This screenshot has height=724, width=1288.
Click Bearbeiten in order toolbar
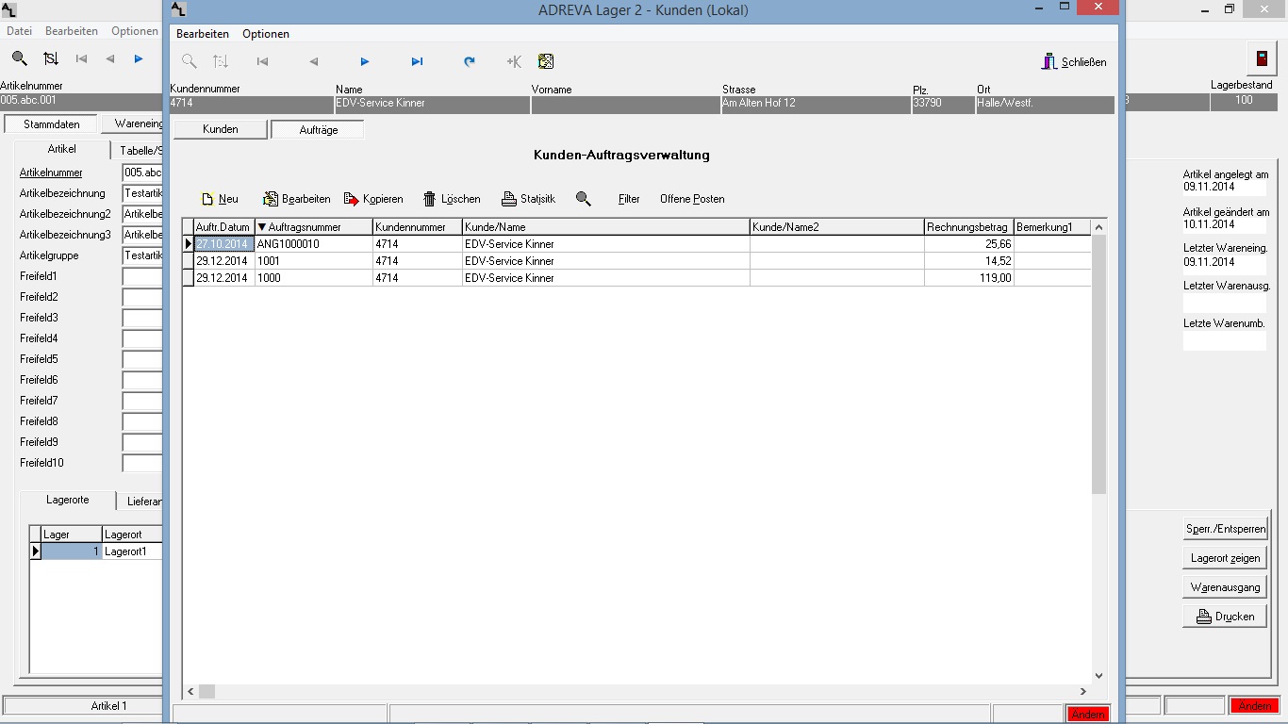[x=296, y=199]
